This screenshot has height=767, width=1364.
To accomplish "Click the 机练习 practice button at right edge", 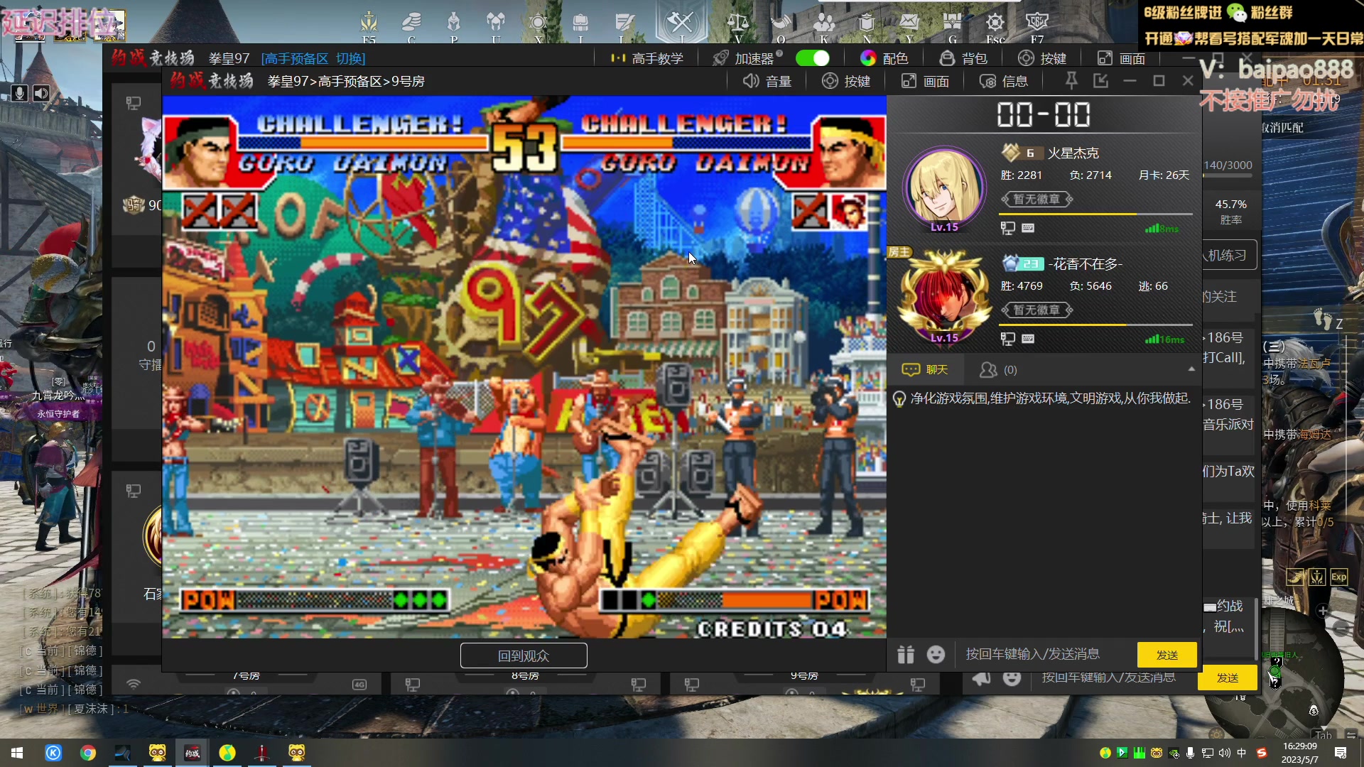I will [x=1228, y=255].
